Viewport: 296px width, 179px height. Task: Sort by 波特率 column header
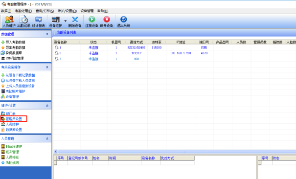(157, 42)
